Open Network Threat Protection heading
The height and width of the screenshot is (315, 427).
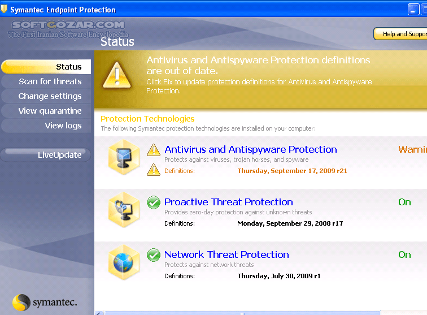tap(226, 254)
